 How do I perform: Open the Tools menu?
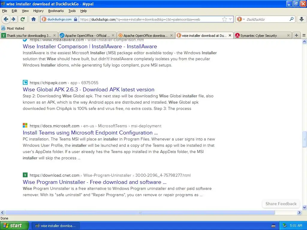tap(72, 11)
